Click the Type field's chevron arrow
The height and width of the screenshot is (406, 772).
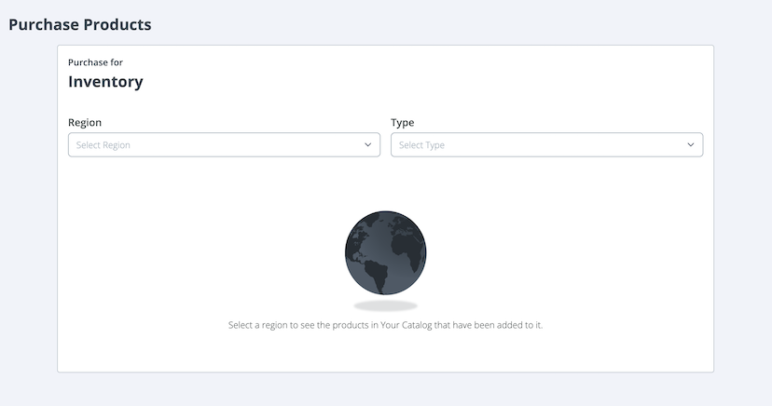(x=691, y=145)
